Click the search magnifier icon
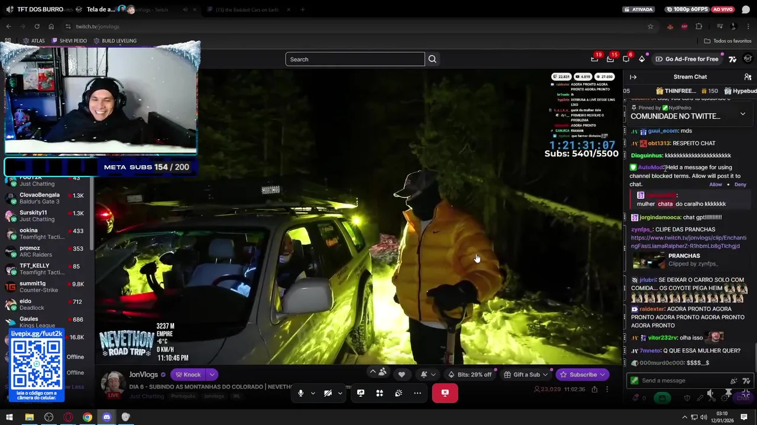The height and width of the screenshot is (425, 757). 432,59
